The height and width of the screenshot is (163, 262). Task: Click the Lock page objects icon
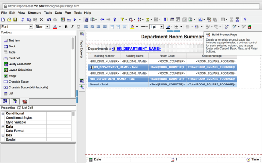click(x=86, y=20)
